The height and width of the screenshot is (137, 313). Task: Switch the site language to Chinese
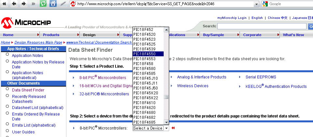point(278,18)
